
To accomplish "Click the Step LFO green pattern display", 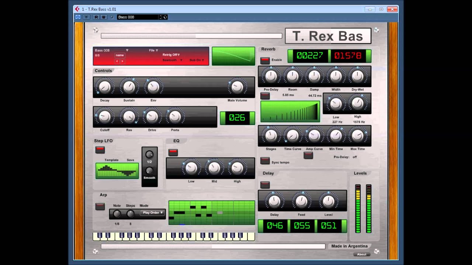I will click(117, 171).
